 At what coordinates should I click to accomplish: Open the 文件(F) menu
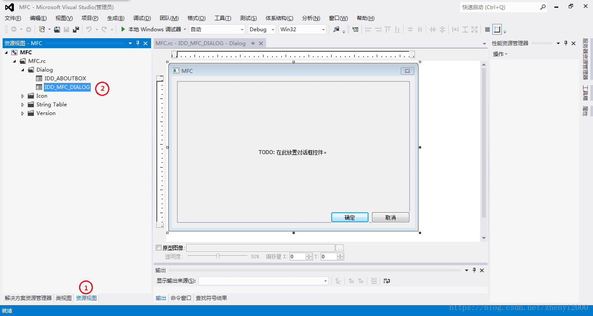(x=13, y=18)
